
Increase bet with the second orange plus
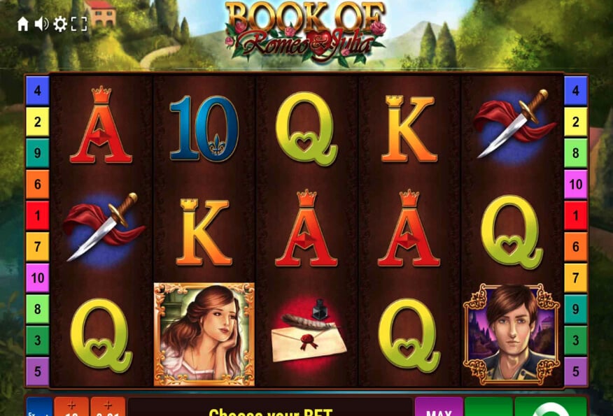point(108,407)
